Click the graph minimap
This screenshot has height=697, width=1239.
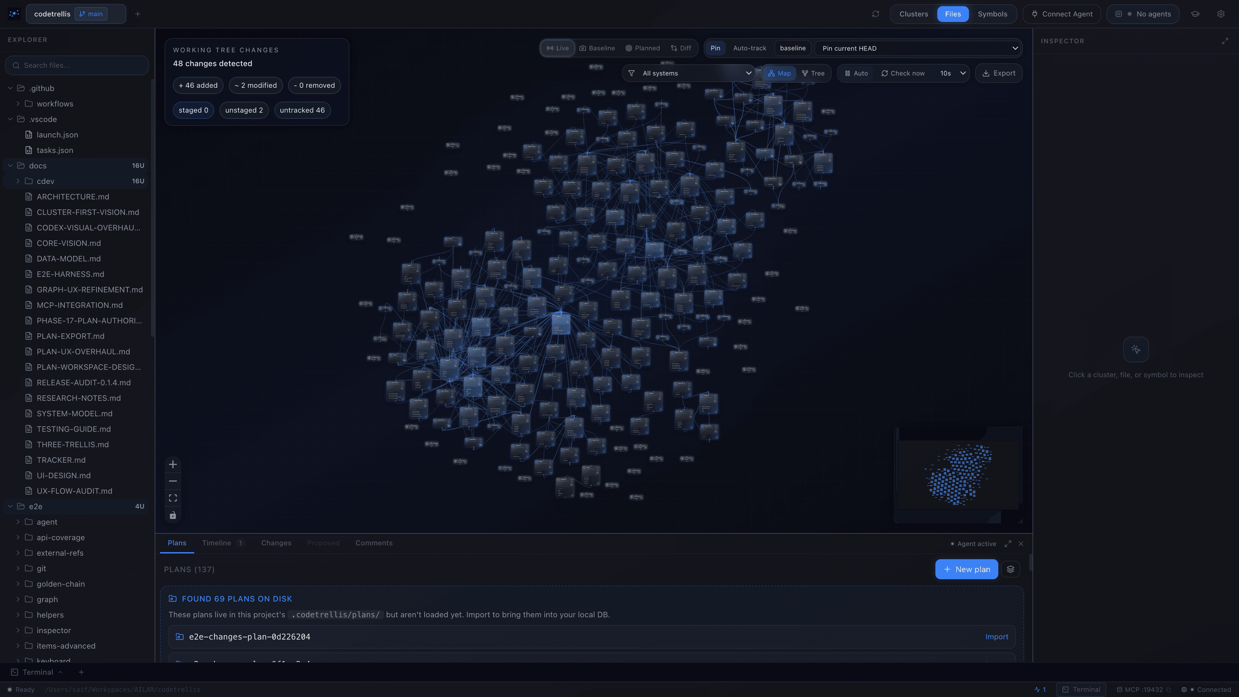(958, 474)
